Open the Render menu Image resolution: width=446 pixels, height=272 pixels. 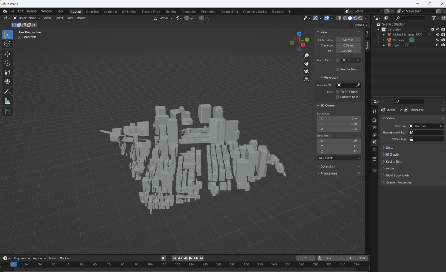32,11
